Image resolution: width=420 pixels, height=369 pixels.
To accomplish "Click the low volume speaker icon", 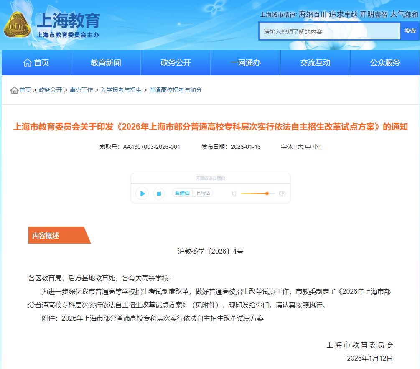I will coord(234,193).
